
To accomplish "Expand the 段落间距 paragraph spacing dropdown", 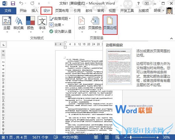I will (x=60, y=18).
